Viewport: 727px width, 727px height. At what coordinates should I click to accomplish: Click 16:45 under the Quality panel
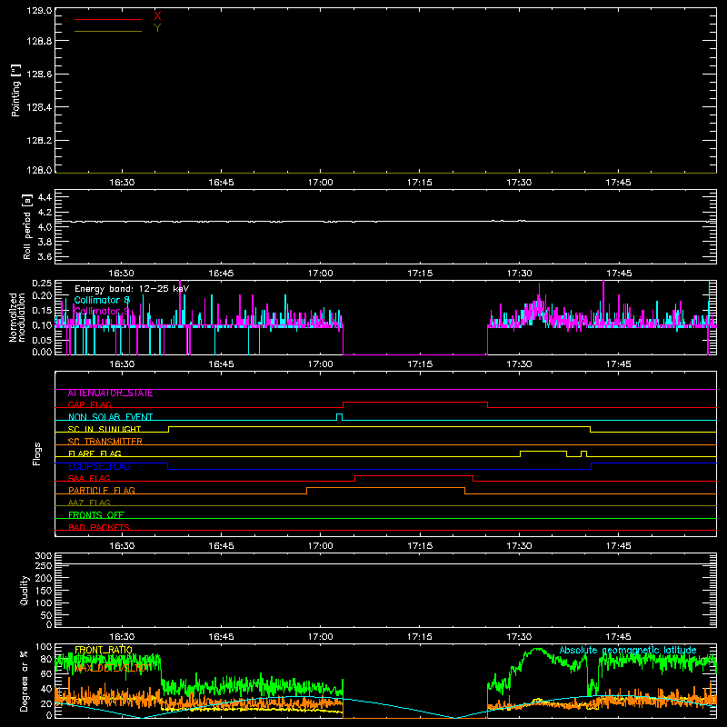coord(221,637)
